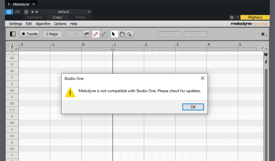
Task: Select the hand scroll tool
Action: pos(122,34)
